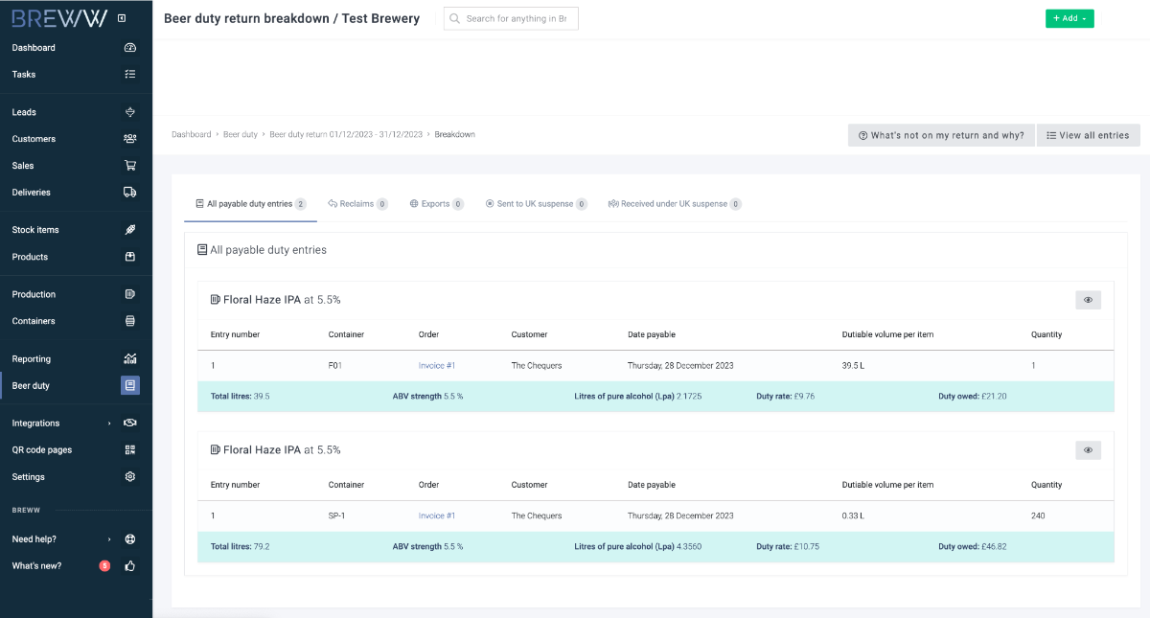Open Settings using the gear icon
This screenshot has width=1150, height=618.
pyautogui.click(x=130, y=477)
